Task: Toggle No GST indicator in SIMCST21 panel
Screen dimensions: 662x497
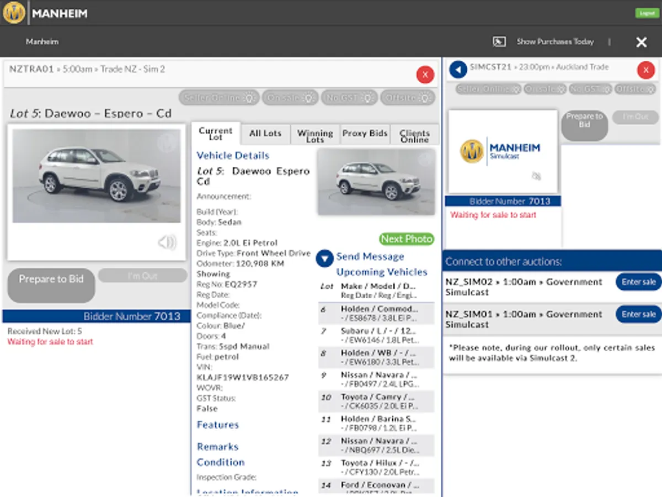Action: click(x=590, y=89)
